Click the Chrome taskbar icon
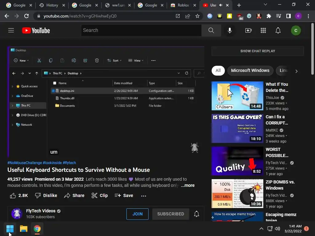The width and height of the screenshot is (315, 236). click(x=37, y=229)
